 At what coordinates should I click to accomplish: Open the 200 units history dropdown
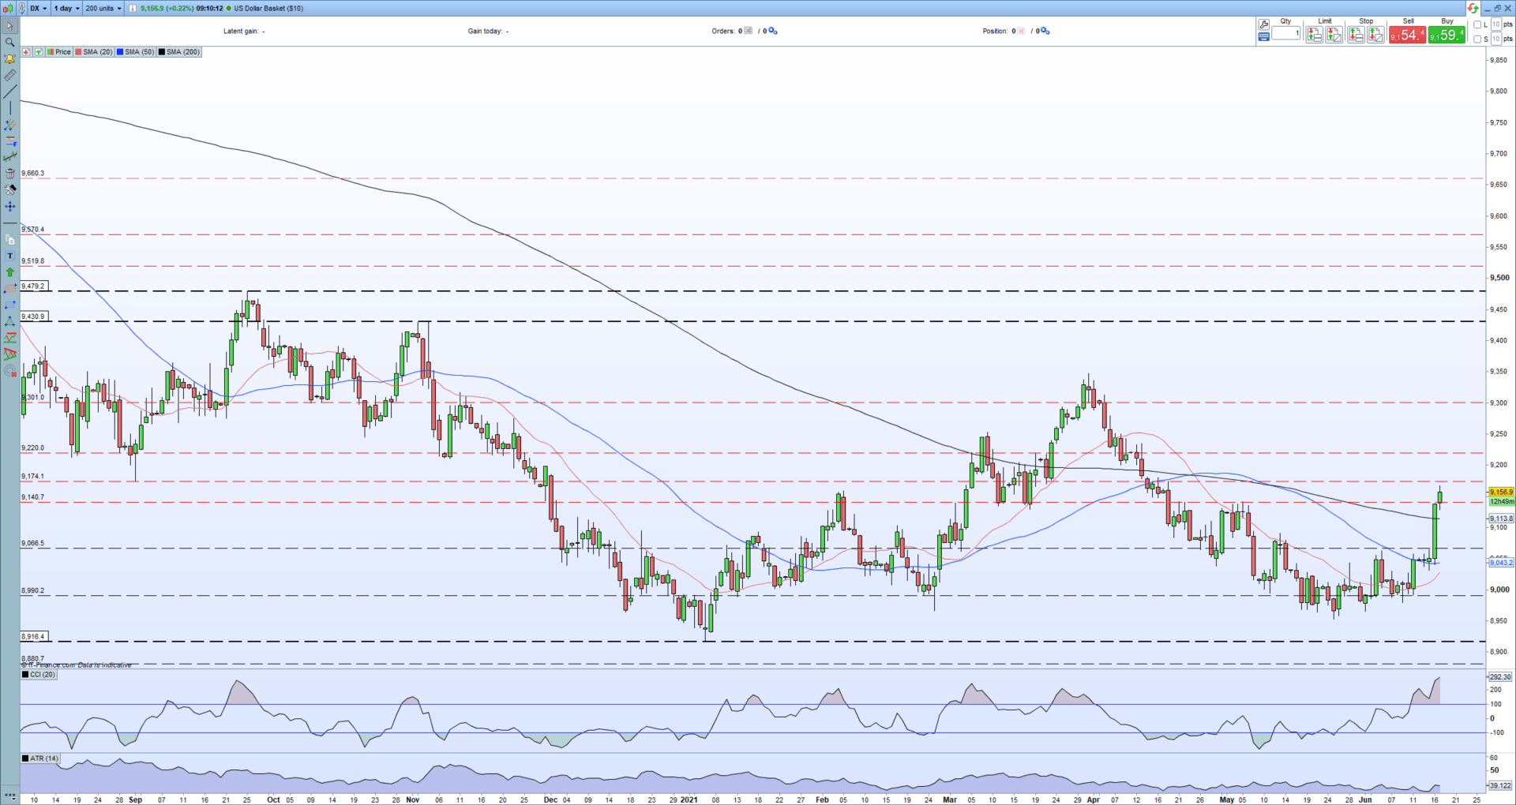click(103, 8)
